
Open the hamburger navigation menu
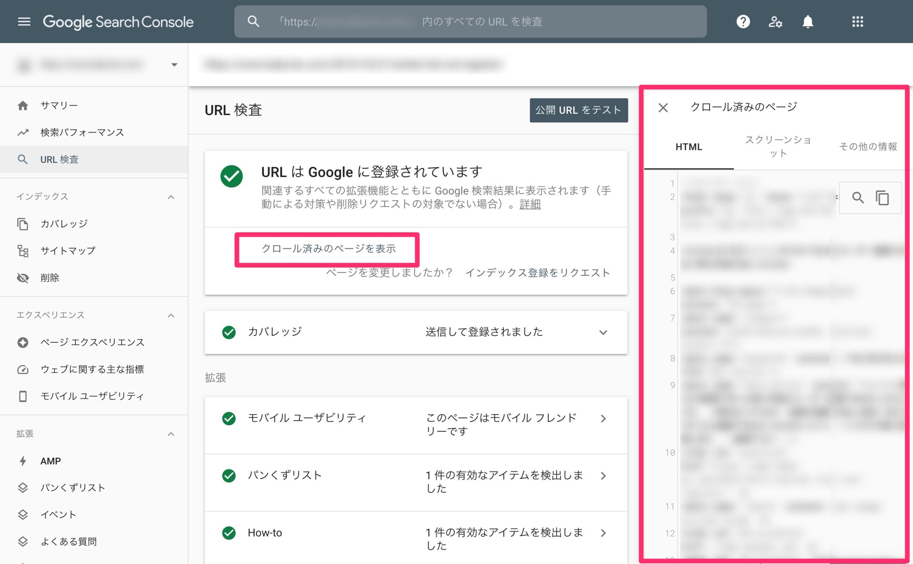(24, 22)
